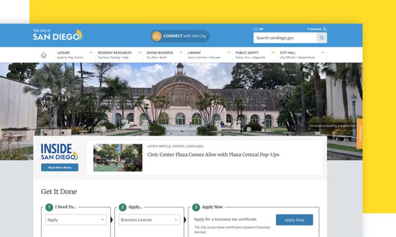Screen dimensions: 396x237
Task: Click the City of San Diego logo
Action: coord(58,35)
